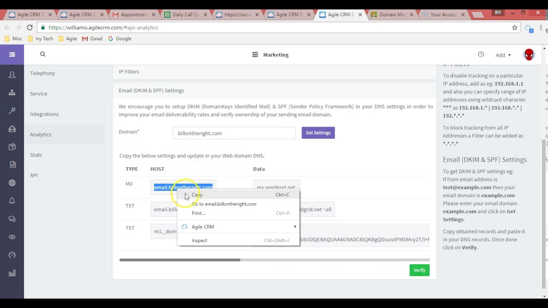Screen dimensions: 548x308
Task: Open the Contacts person icon in sidebar
Action: click(12, 75)
